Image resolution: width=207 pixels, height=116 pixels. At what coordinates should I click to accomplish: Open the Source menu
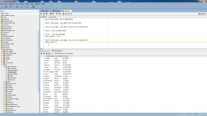click(22, 4)
